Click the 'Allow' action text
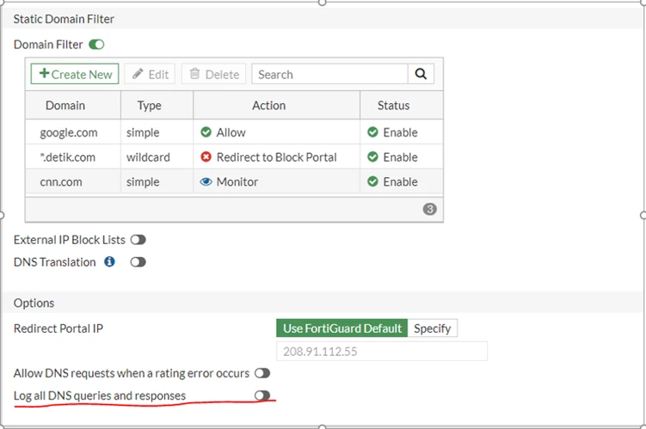646x429 pixels. pyautogui.click(x=231, y=132)
